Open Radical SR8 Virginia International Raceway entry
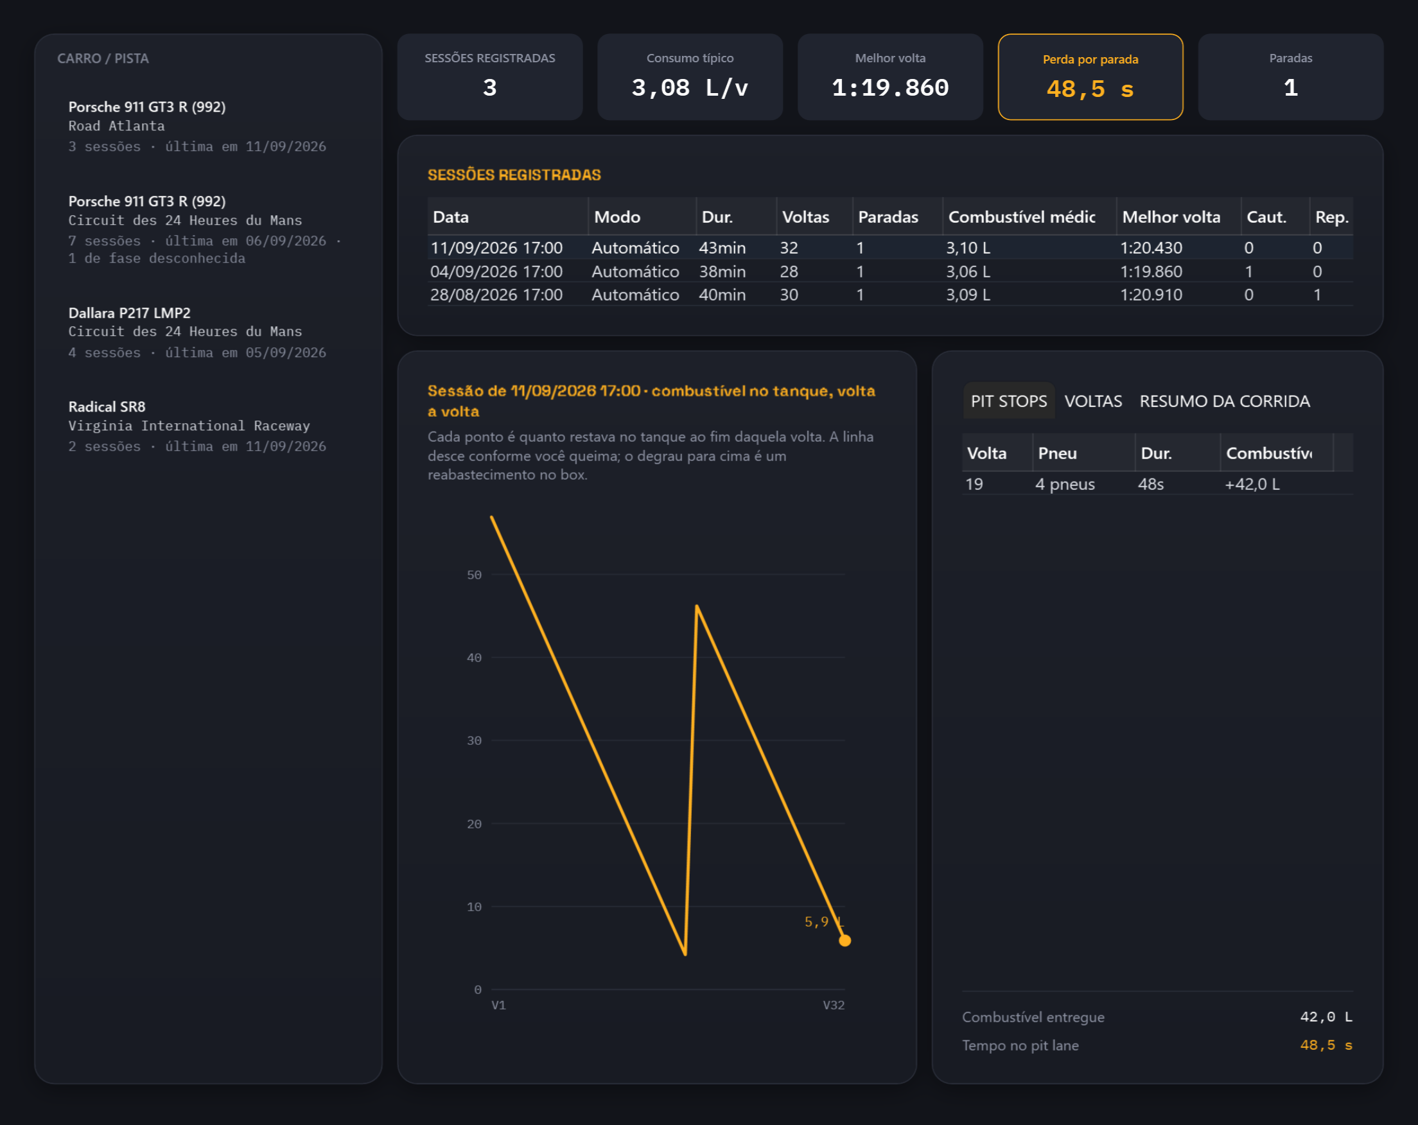The width and height of the screenshot is (1418, 1125). tap(208, 426)
